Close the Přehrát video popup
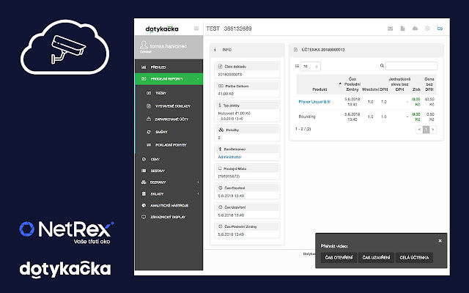This screenshot has height=293, width=469. tap(440, 241)
